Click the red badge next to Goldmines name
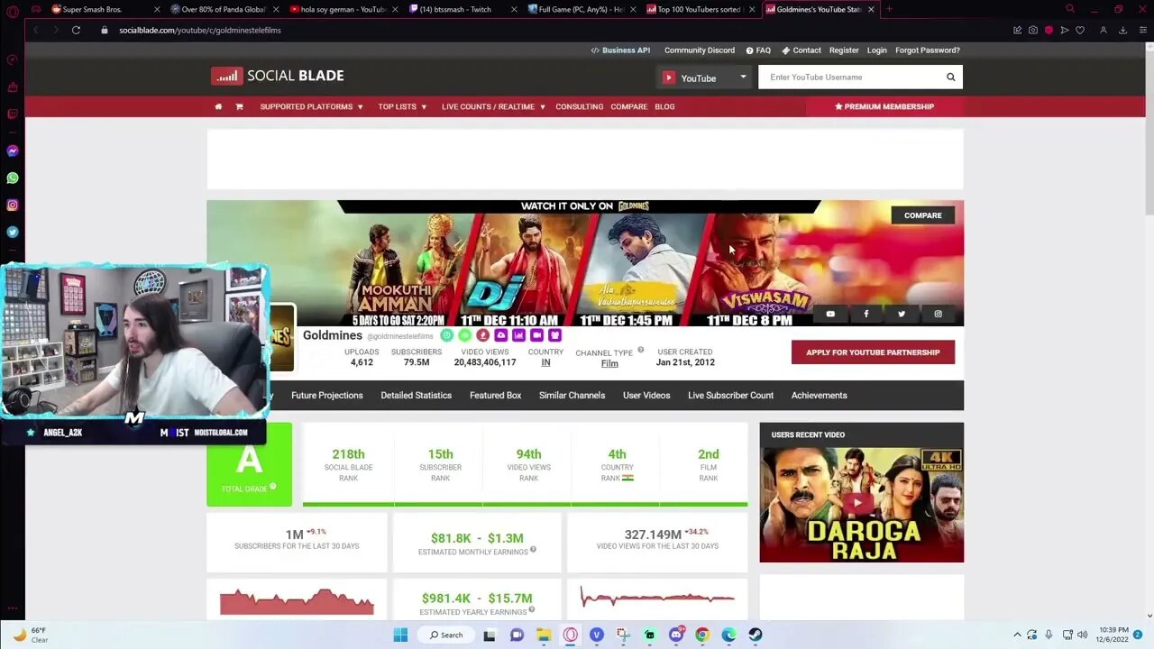This screenshot has width=1154, height=649. [x=482, y=335]
